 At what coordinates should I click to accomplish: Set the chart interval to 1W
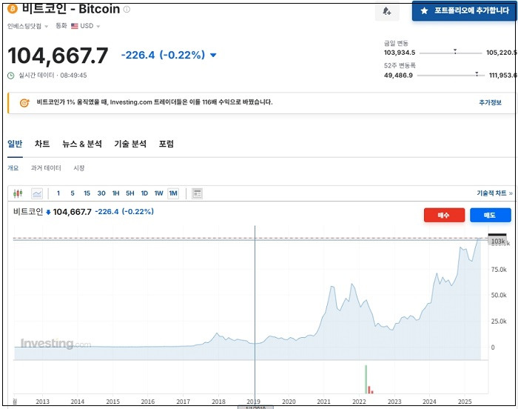pos(159,193)
